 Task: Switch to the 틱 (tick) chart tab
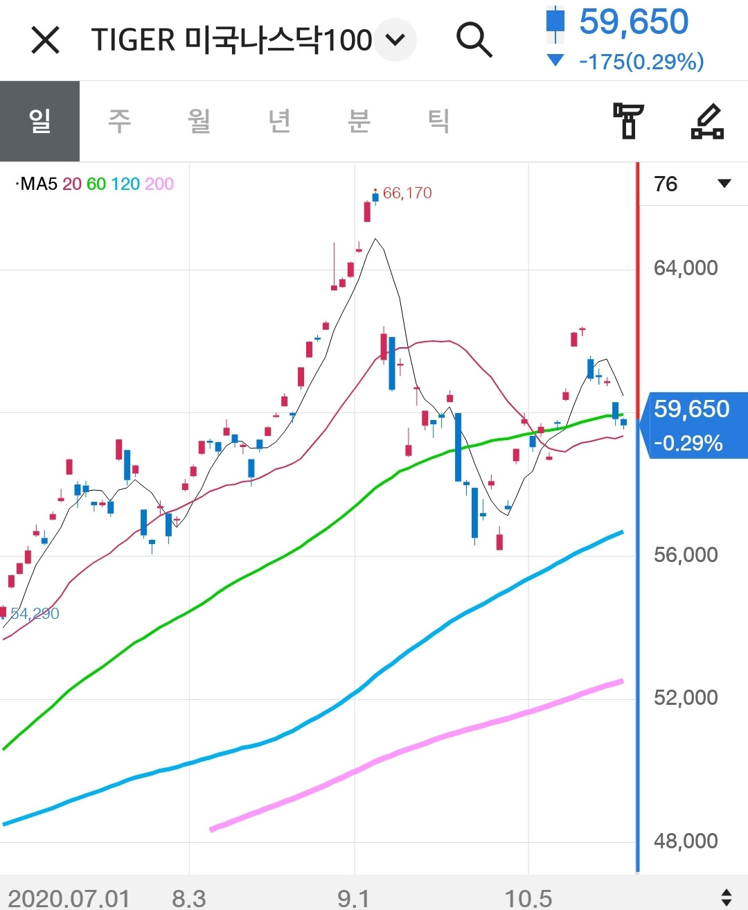(x=438, y=121)
